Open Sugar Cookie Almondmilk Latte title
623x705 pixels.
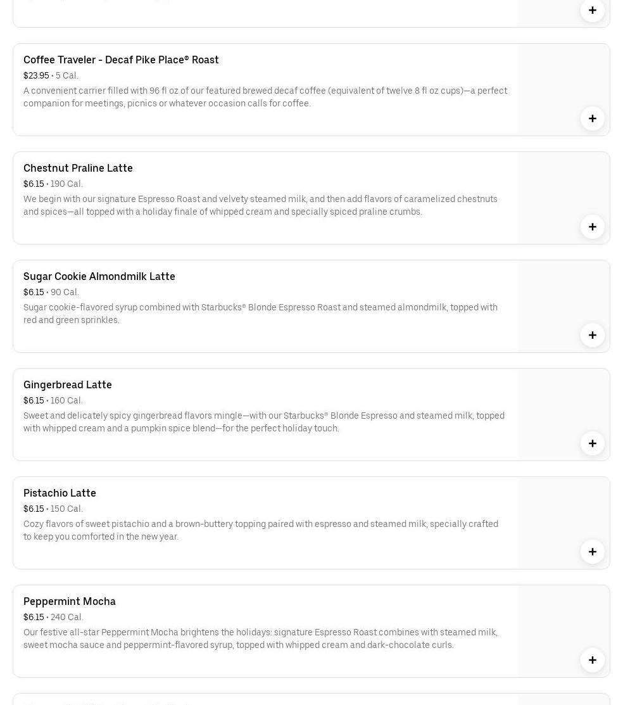[x=99, y=276]
